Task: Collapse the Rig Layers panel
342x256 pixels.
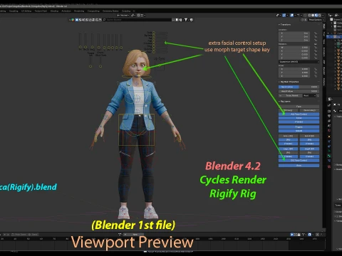Action: tap(284, 102)
